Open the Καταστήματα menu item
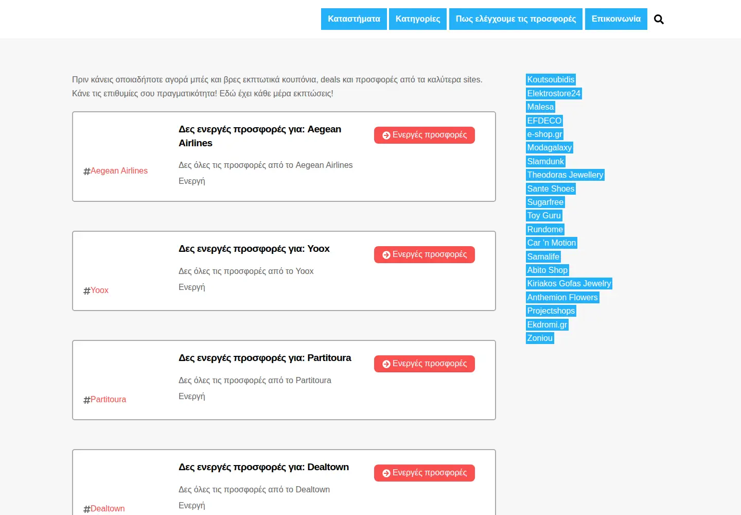Screen dimensions: 741x515 (354, 19)
